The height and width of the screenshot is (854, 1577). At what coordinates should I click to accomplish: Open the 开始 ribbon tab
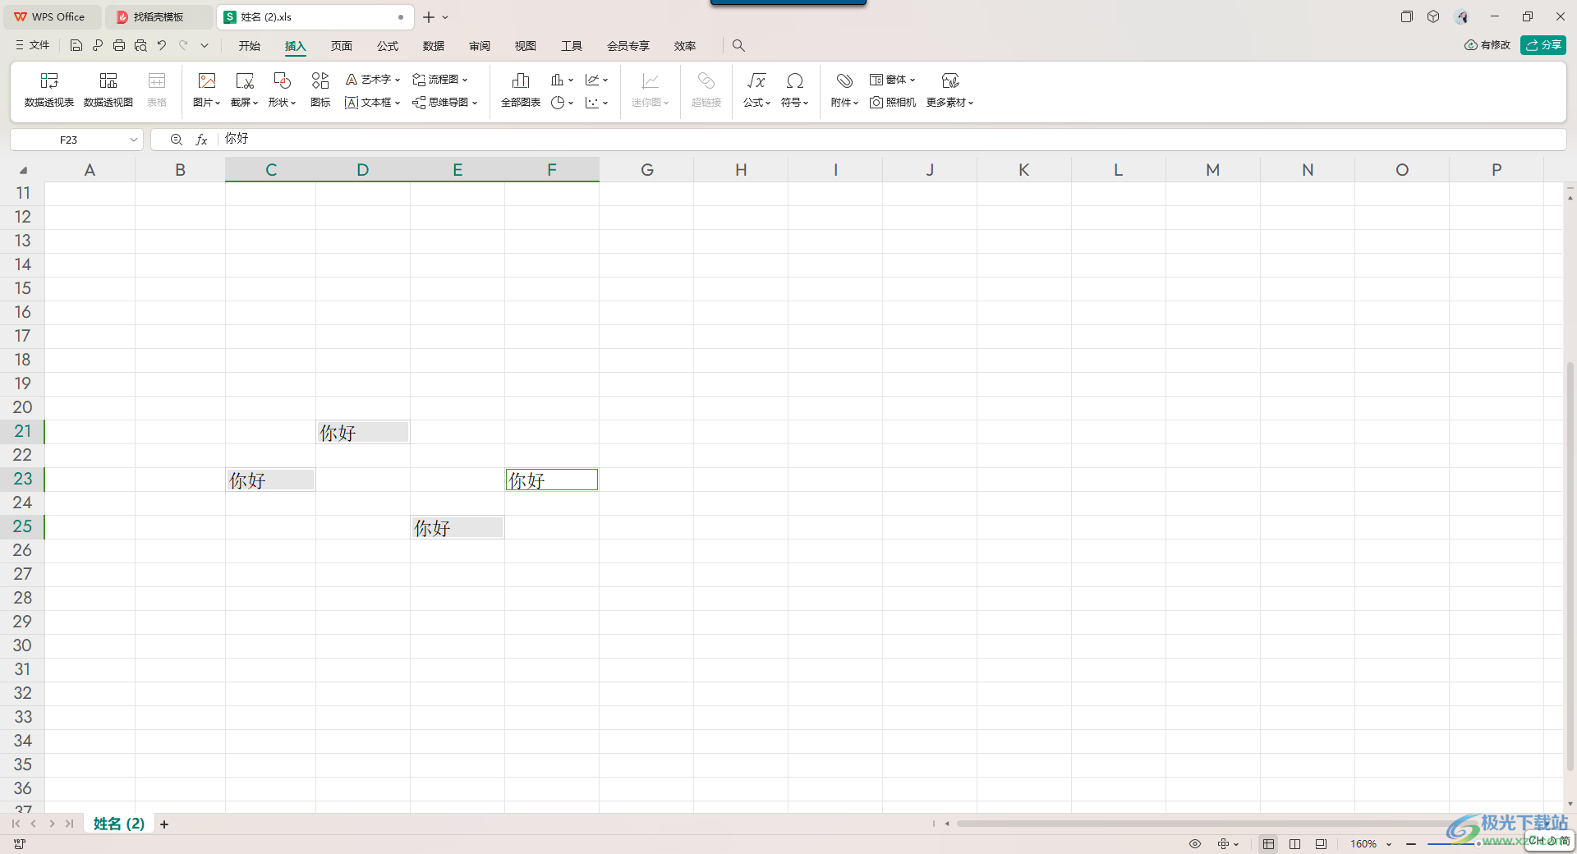pyautogui.click(x=250, y=46)
